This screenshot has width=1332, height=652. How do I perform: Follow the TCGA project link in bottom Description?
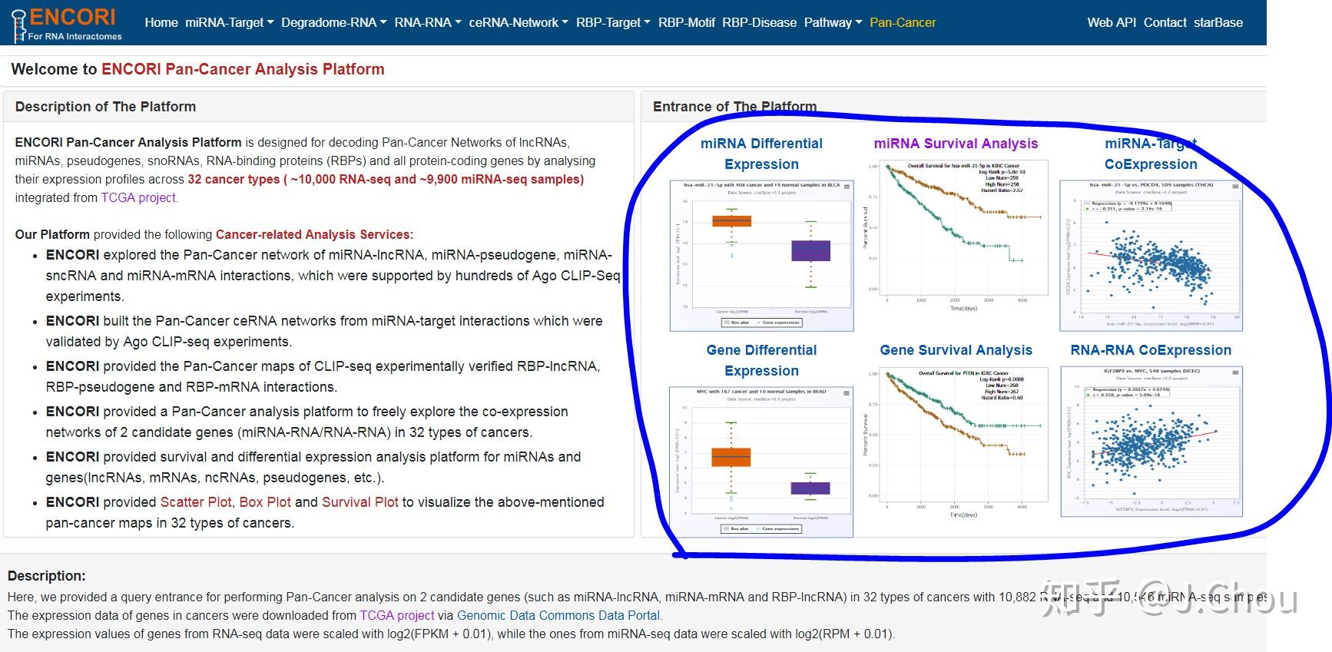click(x=397, y=615)
